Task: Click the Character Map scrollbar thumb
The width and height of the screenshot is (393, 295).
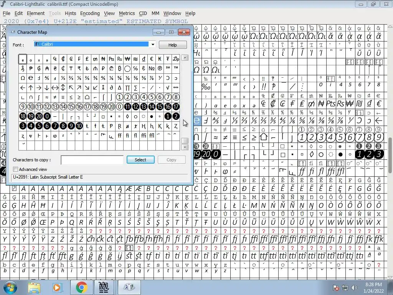Action: click(185, 141)
